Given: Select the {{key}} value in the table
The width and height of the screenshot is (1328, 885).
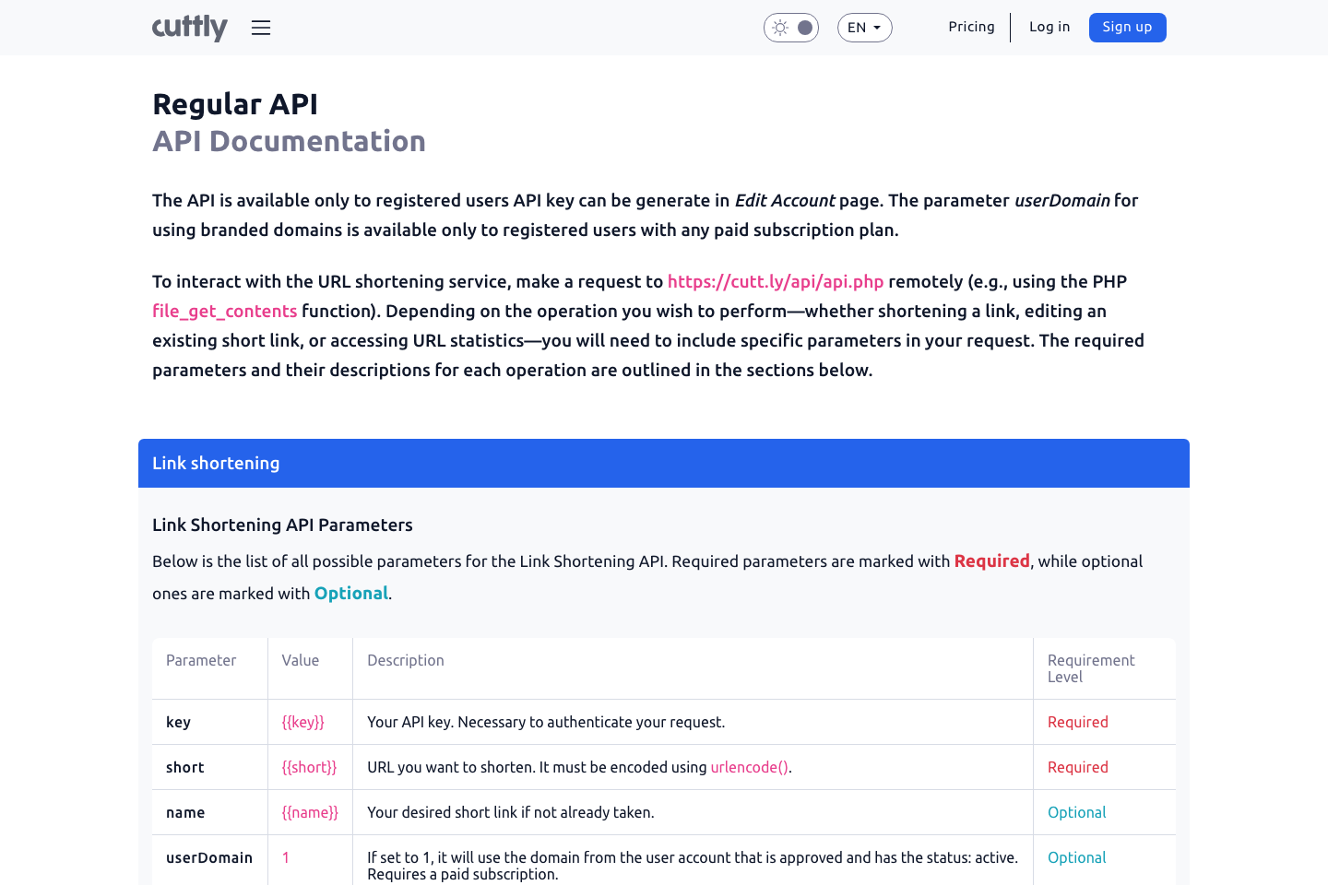Looking at the screenshot, I should pyautogui.click(x=302, y=722).
